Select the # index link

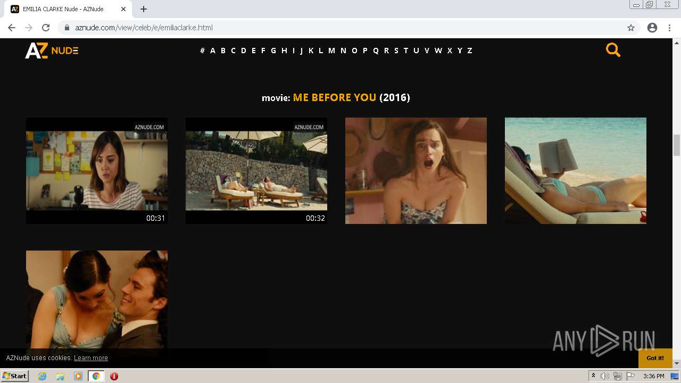click(x=202, y=51)
